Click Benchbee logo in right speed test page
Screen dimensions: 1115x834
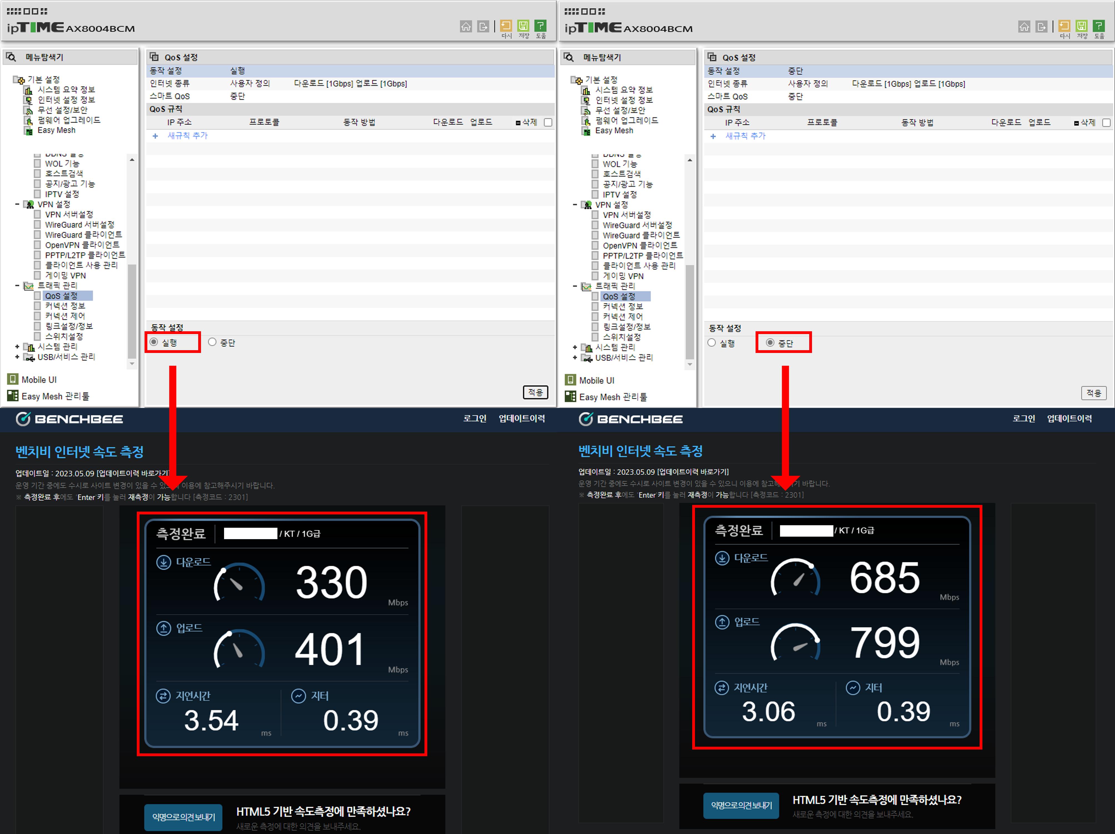(x=630, y=419)
